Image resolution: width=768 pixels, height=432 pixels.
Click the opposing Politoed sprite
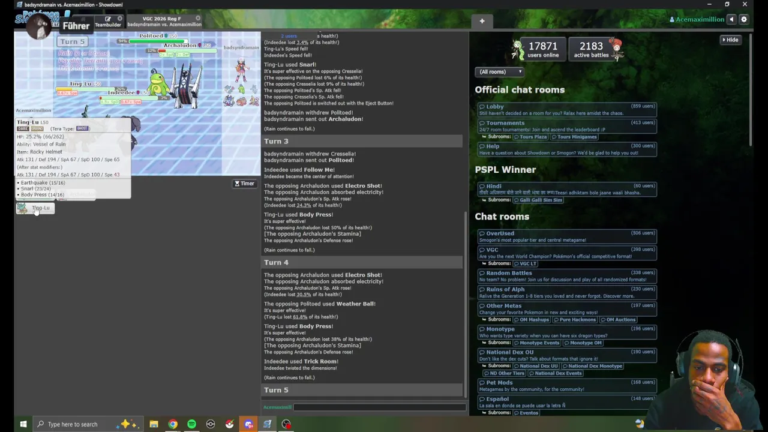click(x=158, y=84)
